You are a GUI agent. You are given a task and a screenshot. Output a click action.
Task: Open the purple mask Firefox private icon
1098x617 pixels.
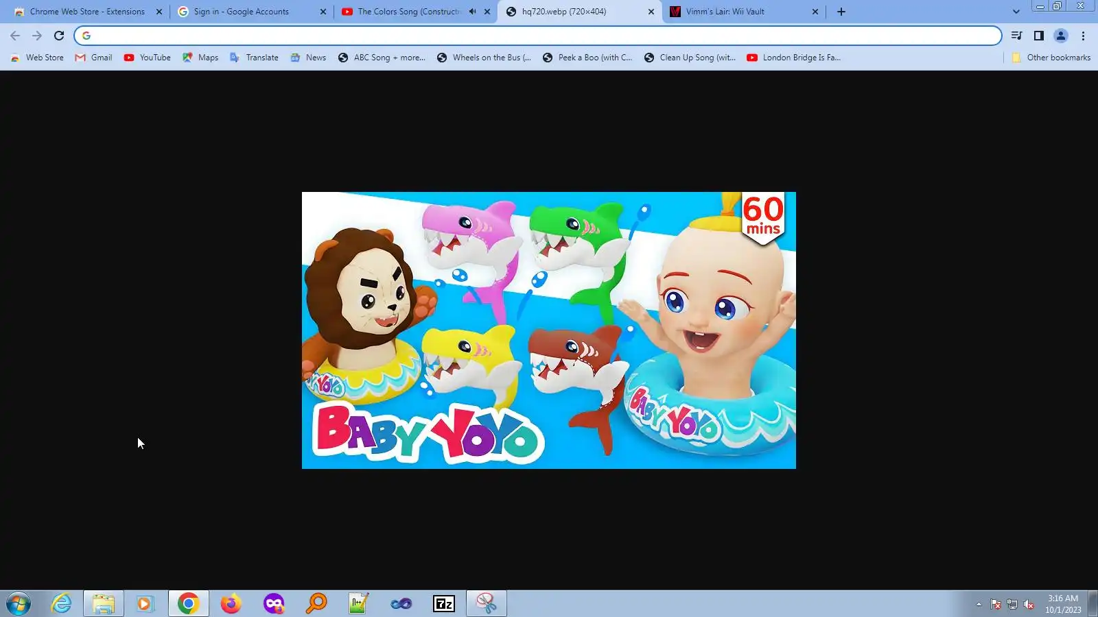(273, 603)
